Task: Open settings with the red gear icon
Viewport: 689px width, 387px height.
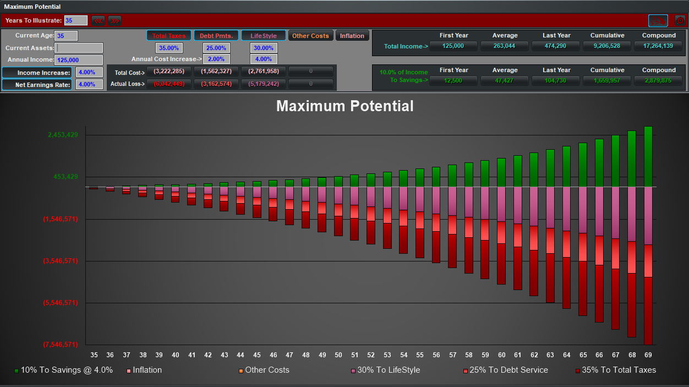Action: point(680,20)
